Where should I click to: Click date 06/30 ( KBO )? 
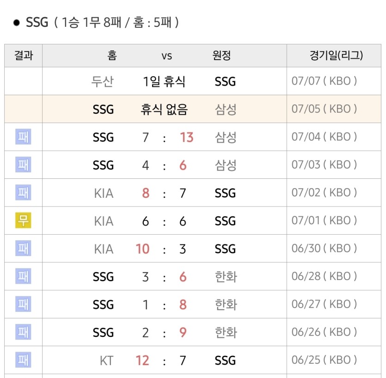pos(324,248)
